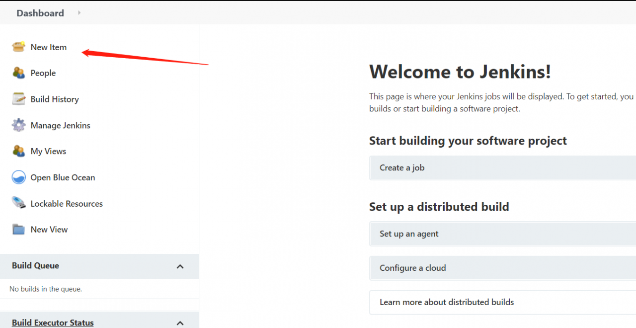Open the Build Executor Status link
Image resolution: width=636 pixels, height=328 pixels.
click(53, 323)
